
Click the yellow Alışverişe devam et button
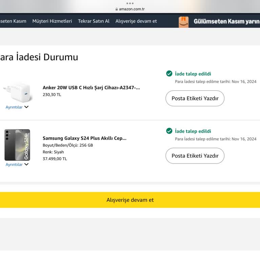pos(130,200)
